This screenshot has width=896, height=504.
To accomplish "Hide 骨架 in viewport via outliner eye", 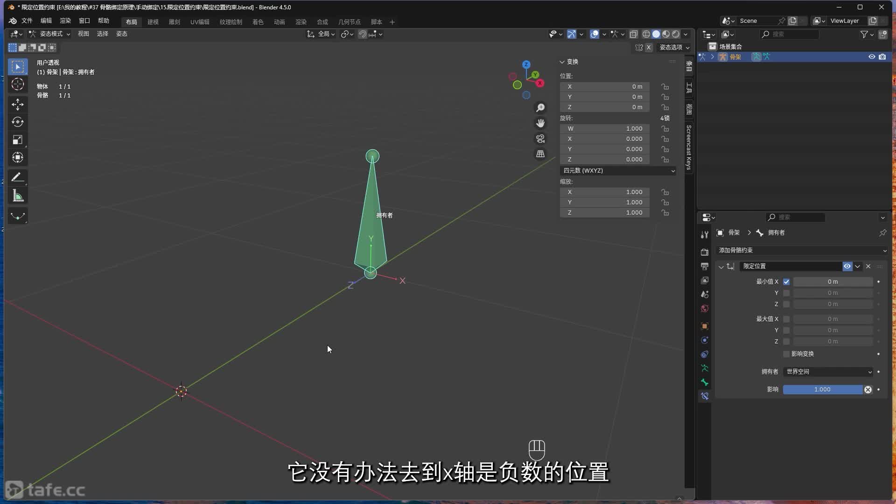I will click(x=871, y=57).
